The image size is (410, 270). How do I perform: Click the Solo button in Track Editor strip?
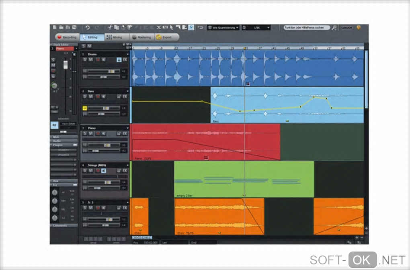(53, 60)
